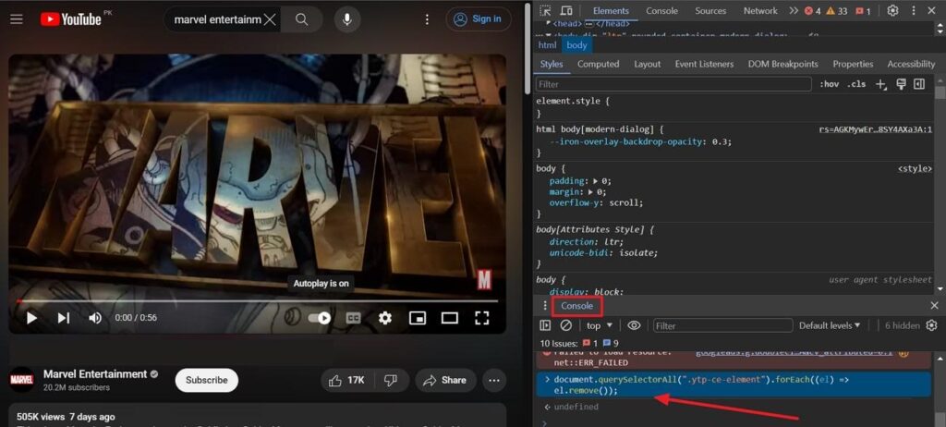Select the html breadcrumb
This screenshot has width=946, height=427.
547,45
